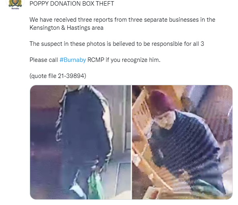Open the right suspect photo with red beanie
Viewport: 238px width, 205px height.
(x=182, y=142)
